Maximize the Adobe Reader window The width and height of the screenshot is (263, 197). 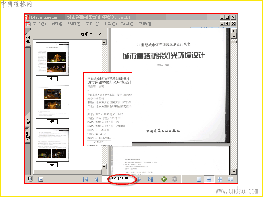(227, 17)
